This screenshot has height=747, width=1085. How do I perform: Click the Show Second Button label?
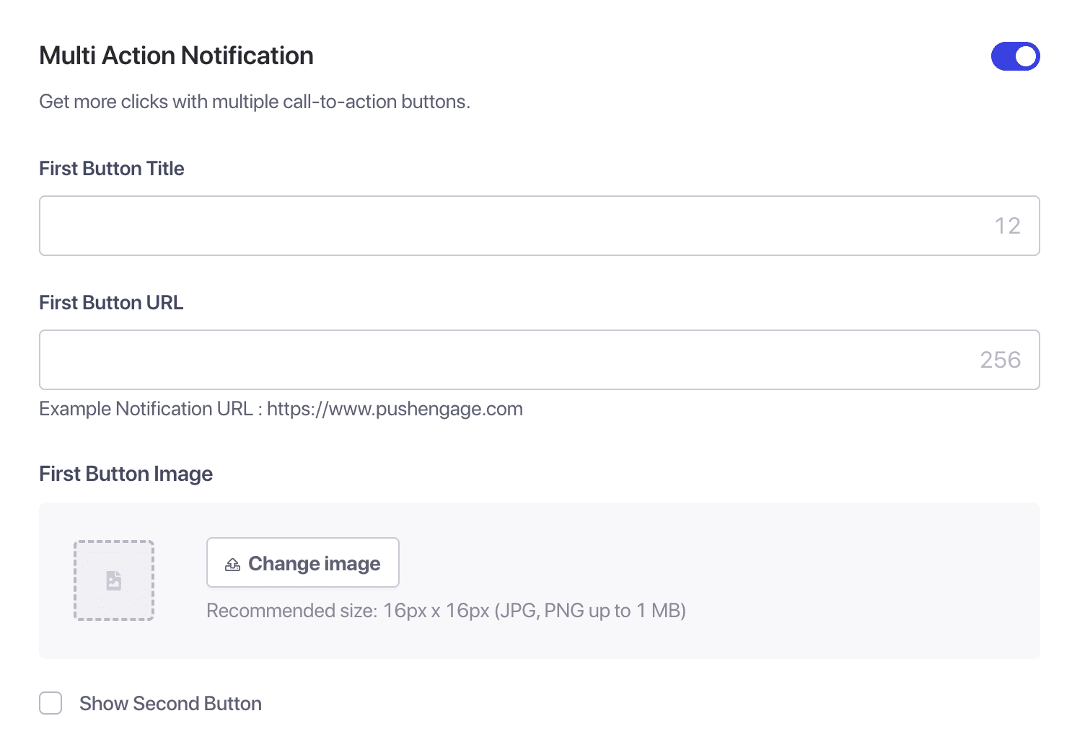point(170,704)
